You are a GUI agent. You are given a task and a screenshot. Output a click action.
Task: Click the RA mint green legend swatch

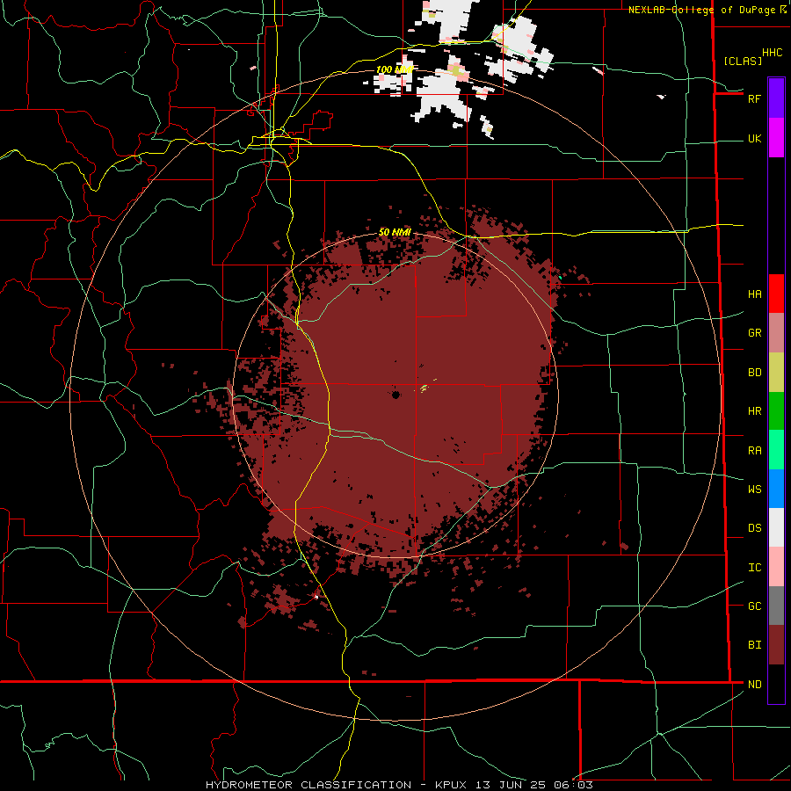(776, 450)
